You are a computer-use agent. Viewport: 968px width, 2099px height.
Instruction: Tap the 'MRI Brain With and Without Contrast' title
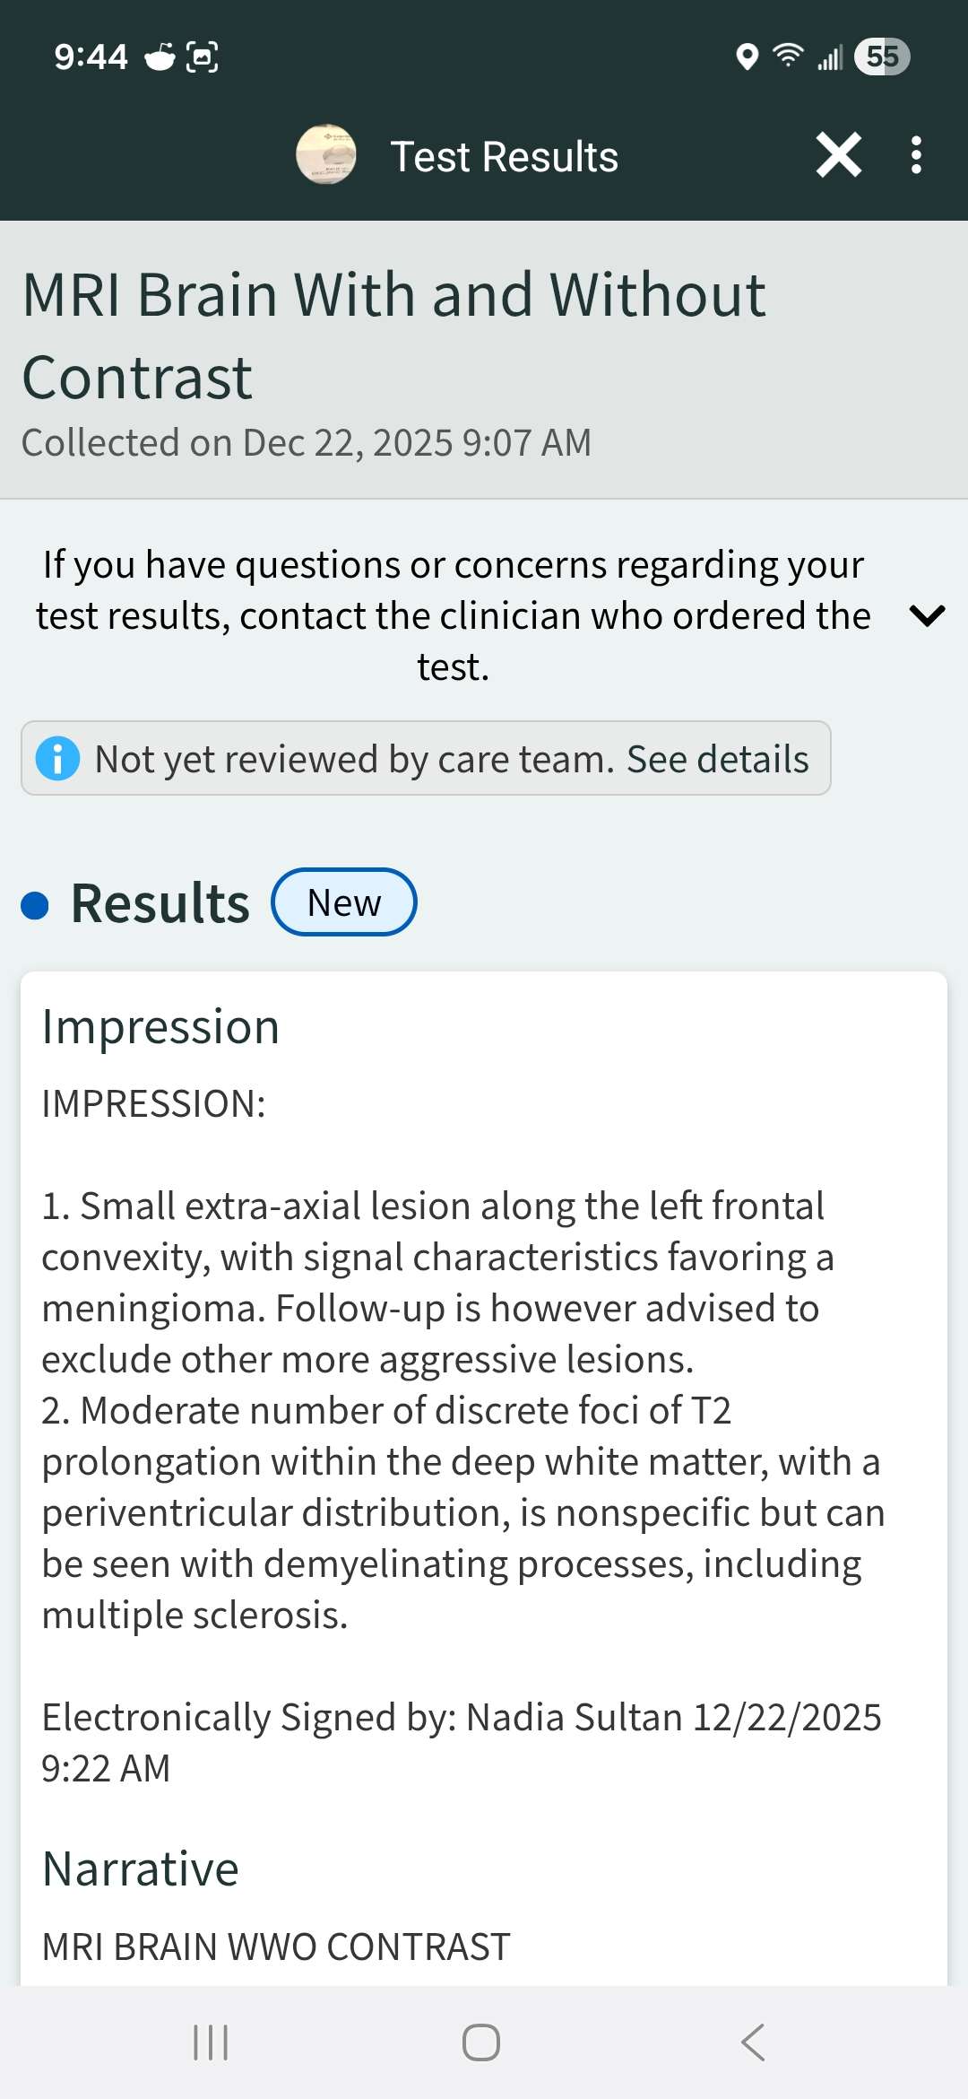(x=393, y=335)
